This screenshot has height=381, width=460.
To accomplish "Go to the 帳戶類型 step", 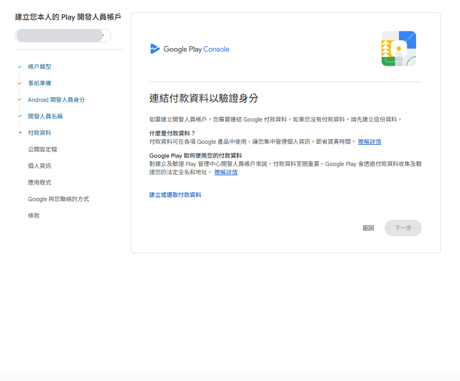I will pyautogui.click(x=39, y=67).
